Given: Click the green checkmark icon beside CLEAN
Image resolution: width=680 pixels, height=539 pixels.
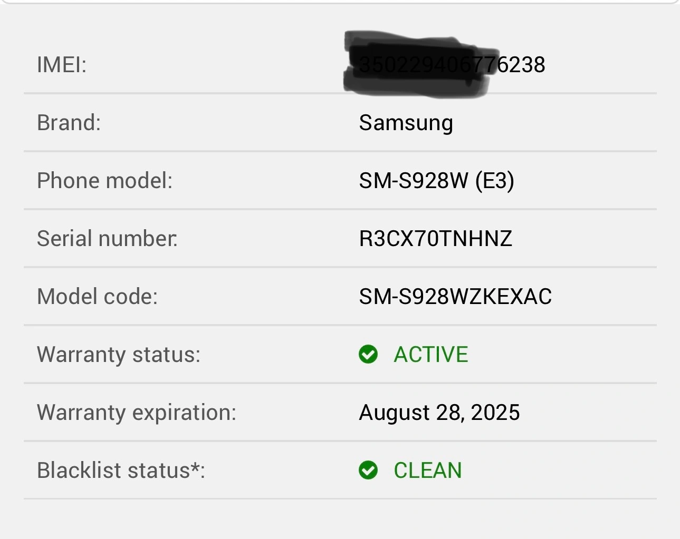Looking at the screenshot, I should click(368, 470).
